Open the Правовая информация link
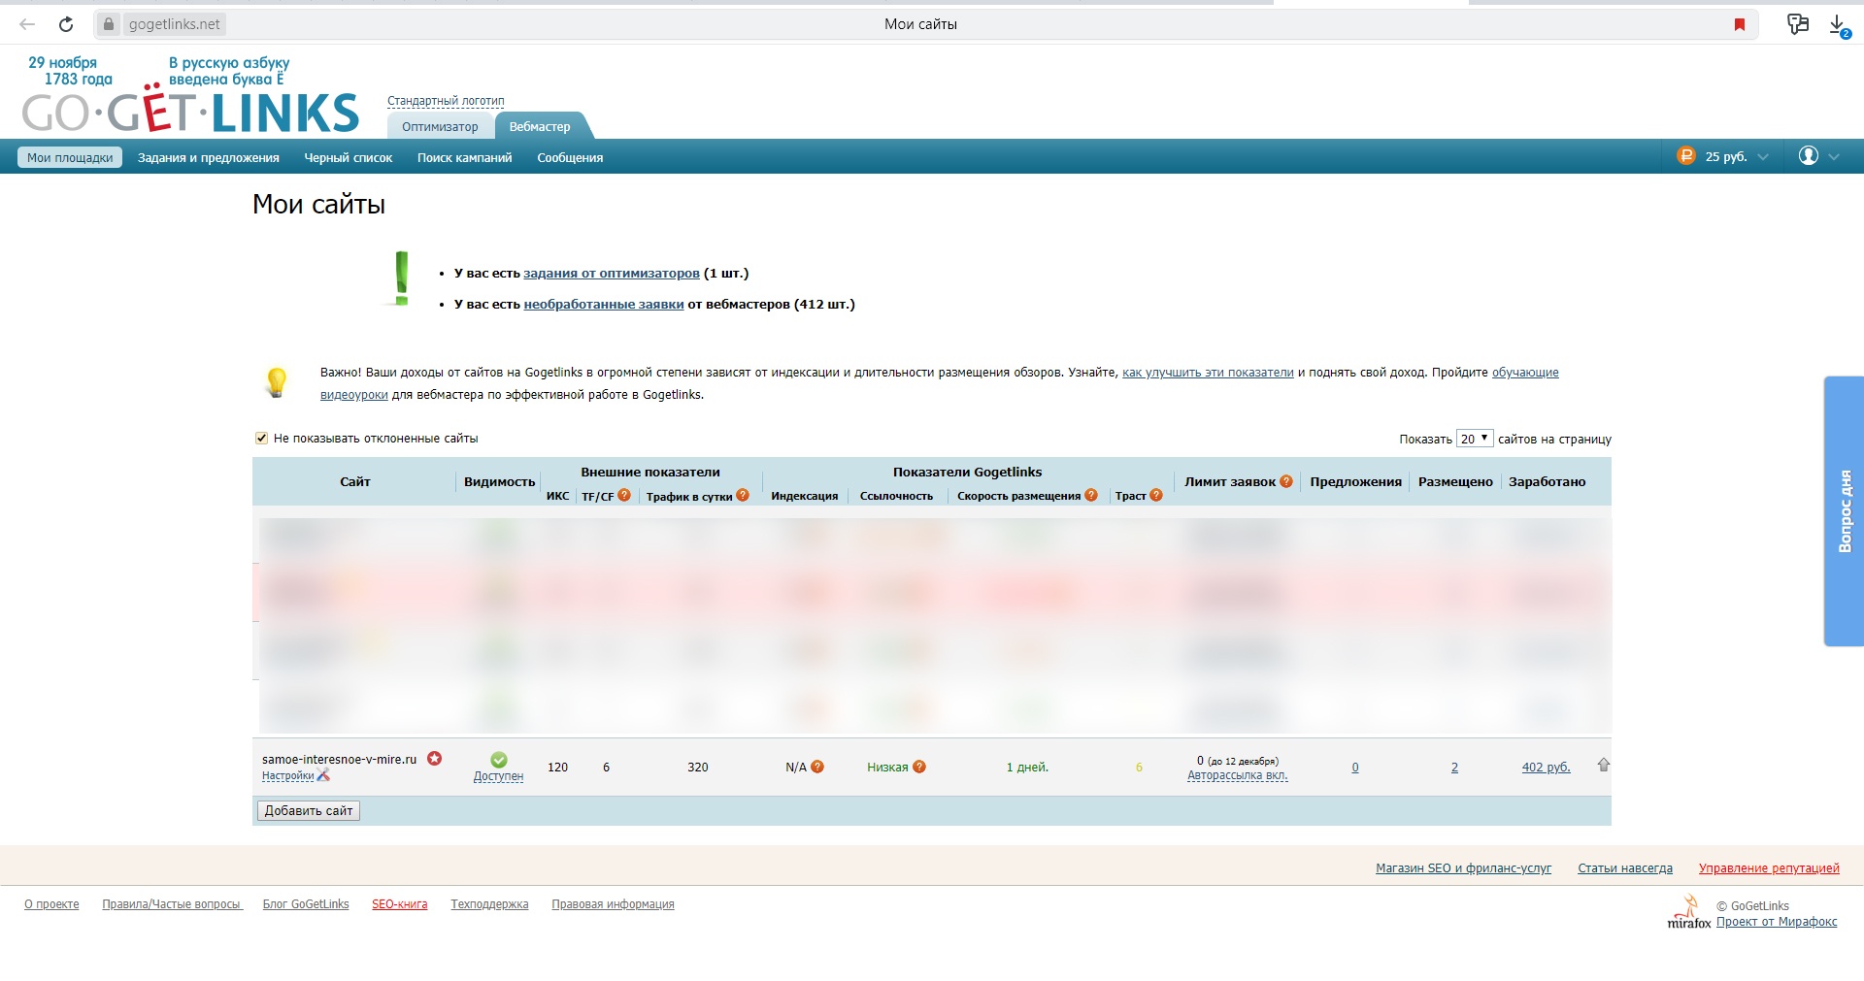Viewport: 1864px width, 981px height. coord(613,903)
